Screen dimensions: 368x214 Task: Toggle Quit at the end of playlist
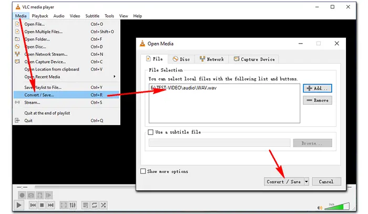click(x=66, y=113)
